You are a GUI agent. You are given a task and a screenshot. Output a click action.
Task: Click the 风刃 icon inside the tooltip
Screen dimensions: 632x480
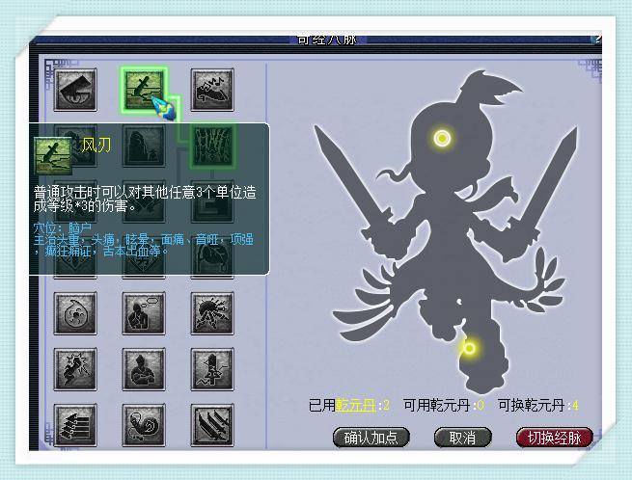point(53,156)
